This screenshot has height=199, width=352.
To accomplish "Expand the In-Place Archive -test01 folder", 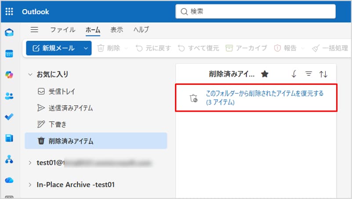I will click(30, 185).
